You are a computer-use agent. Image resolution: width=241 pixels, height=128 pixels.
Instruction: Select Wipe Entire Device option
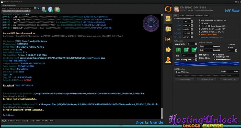coord(214,60)
